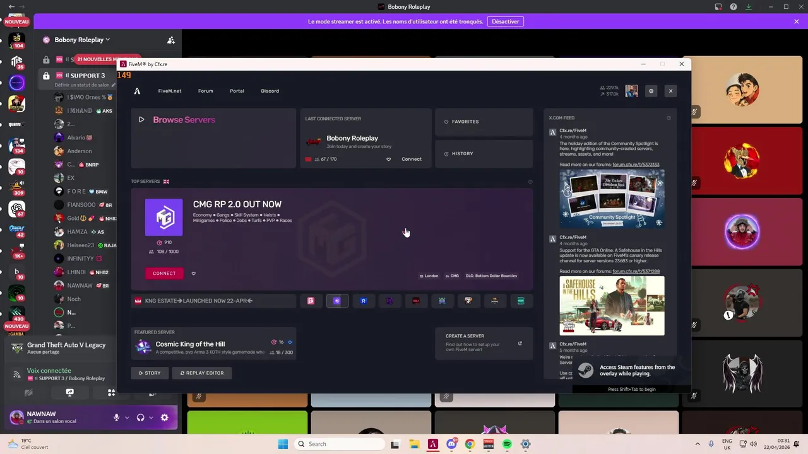Open forum.cfx.re/t/5373133 link
This screenshot has width=808, height=454.
point(636,165)
